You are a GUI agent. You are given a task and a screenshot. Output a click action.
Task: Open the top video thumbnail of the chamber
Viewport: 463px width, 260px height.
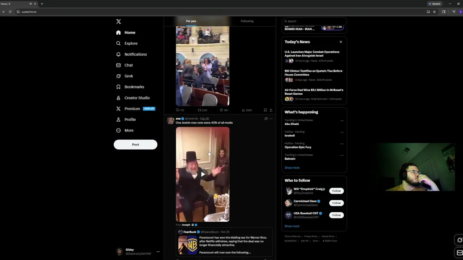pyautogui.click(x=203, y=66)
